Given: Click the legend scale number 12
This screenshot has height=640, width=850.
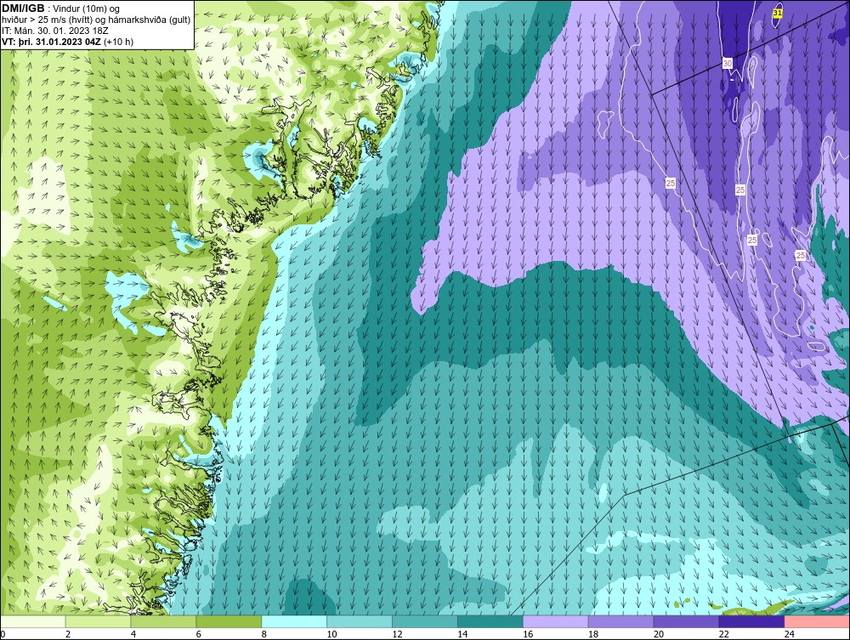Looking at the screenshot, I should [397, 634].
